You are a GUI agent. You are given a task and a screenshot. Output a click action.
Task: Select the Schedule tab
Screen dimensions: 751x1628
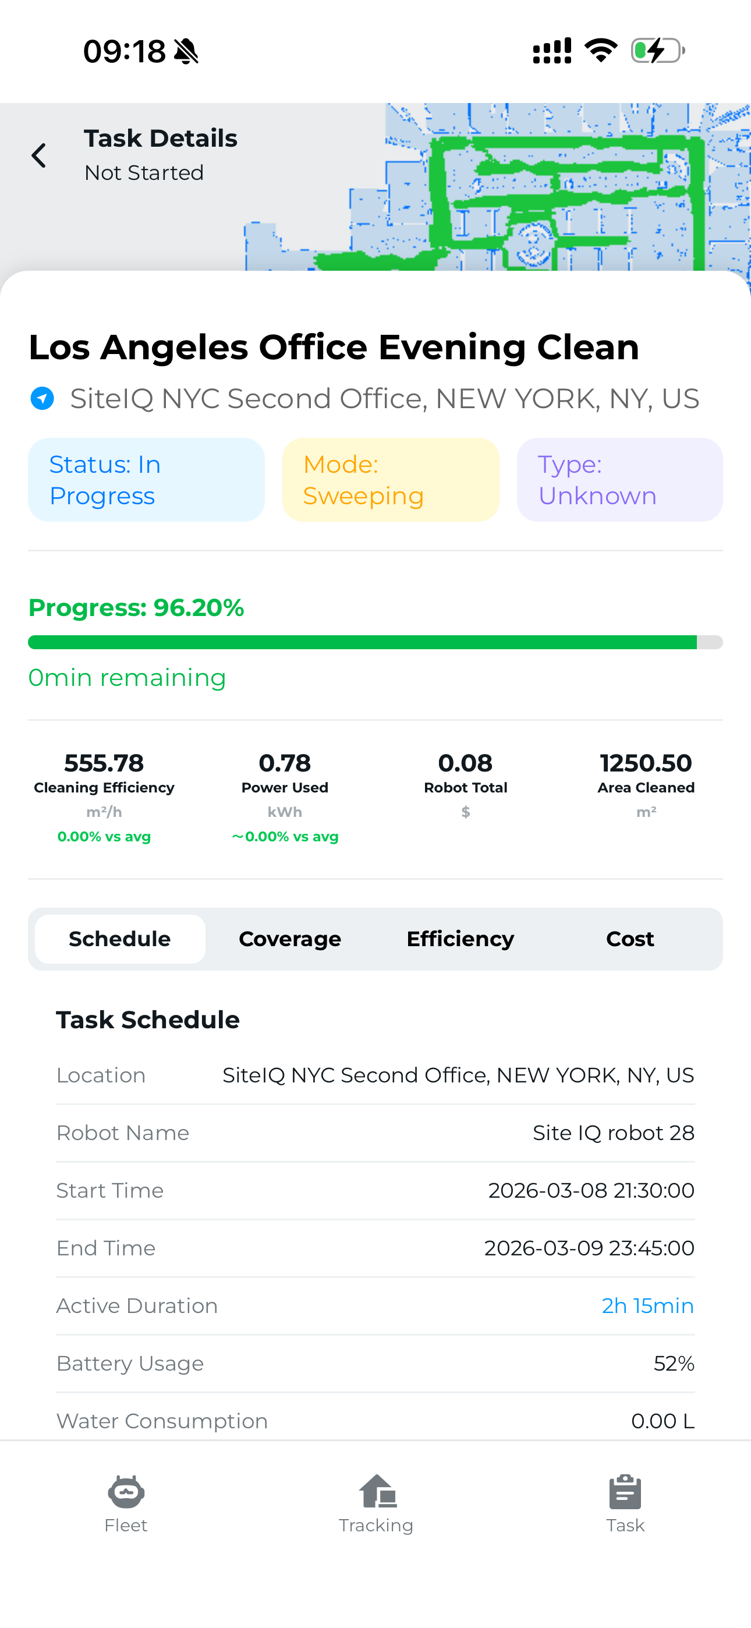click(x=119, y=939)
